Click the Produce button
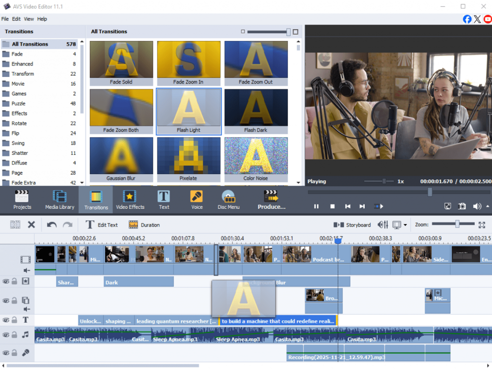Viewport: 492px width, 369px height. 271,200
